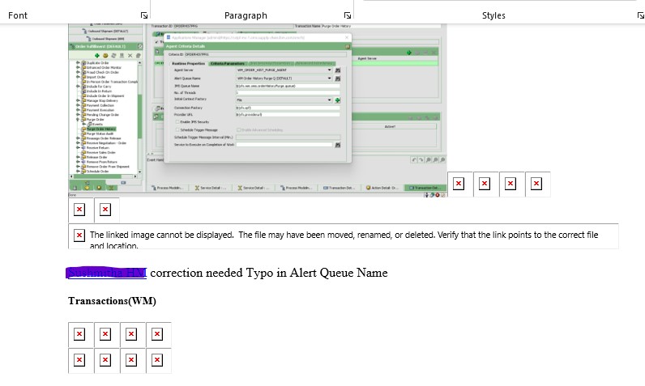Viewport: 645px width, 386px height.
Task: Select Purge Order History tree item
Action: click(x=101, y=129)
